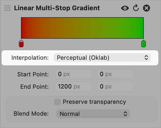Click End Point X field showing 1200

click(73, 87)
